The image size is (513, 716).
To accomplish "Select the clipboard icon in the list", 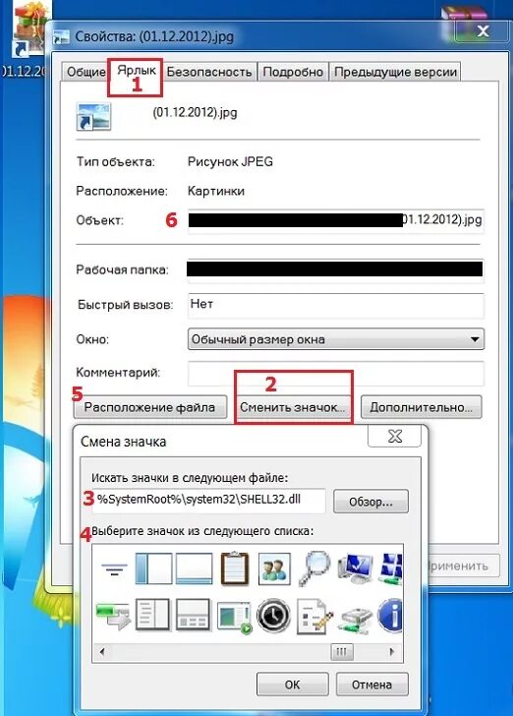I will (x=235, y=568).
